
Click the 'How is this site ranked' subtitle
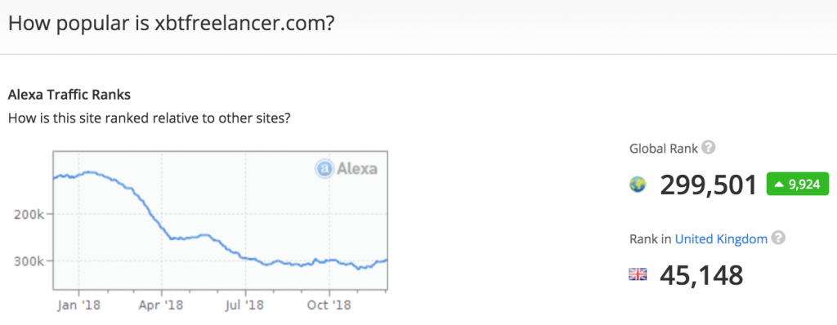click(x=149, y=118)
